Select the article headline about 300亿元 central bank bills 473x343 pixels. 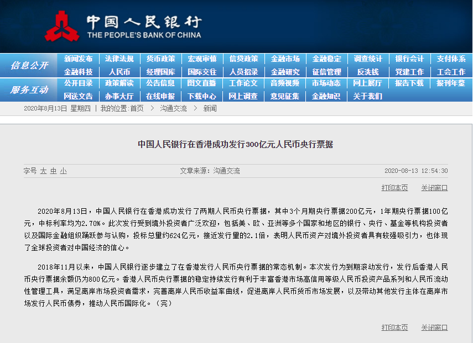(237, 145)
